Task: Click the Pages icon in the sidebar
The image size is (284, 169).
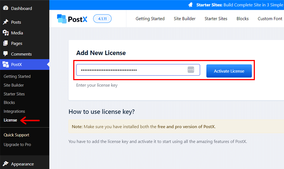Action: [6, 43]
